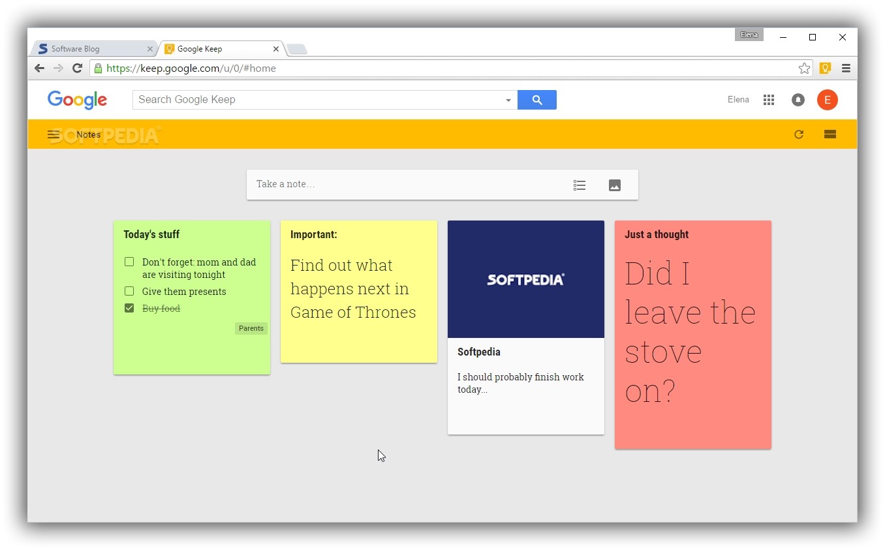The height and width of the screenshot is (550, 885).
Task: Refresh notes with the reload icon in yellow bar
Action: pos(798,134)
